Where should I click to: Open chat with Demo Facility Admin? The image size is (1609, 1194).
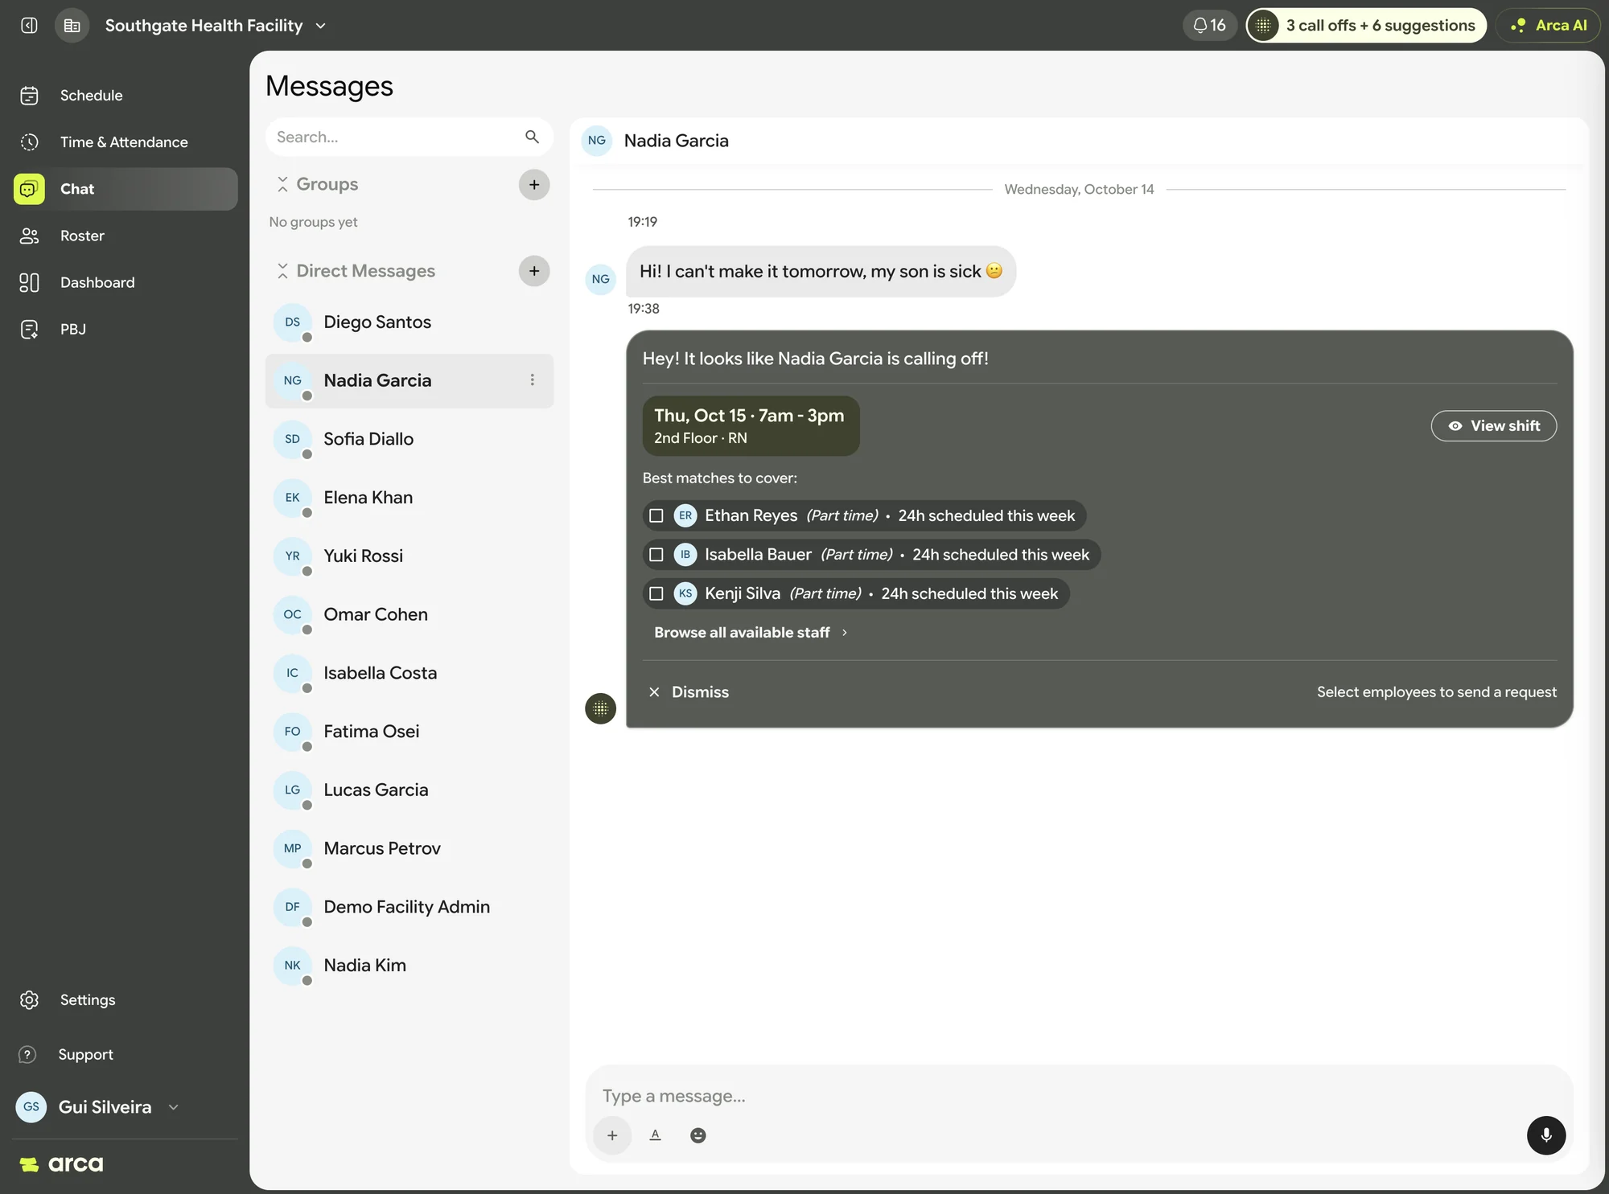pos(409,907)
